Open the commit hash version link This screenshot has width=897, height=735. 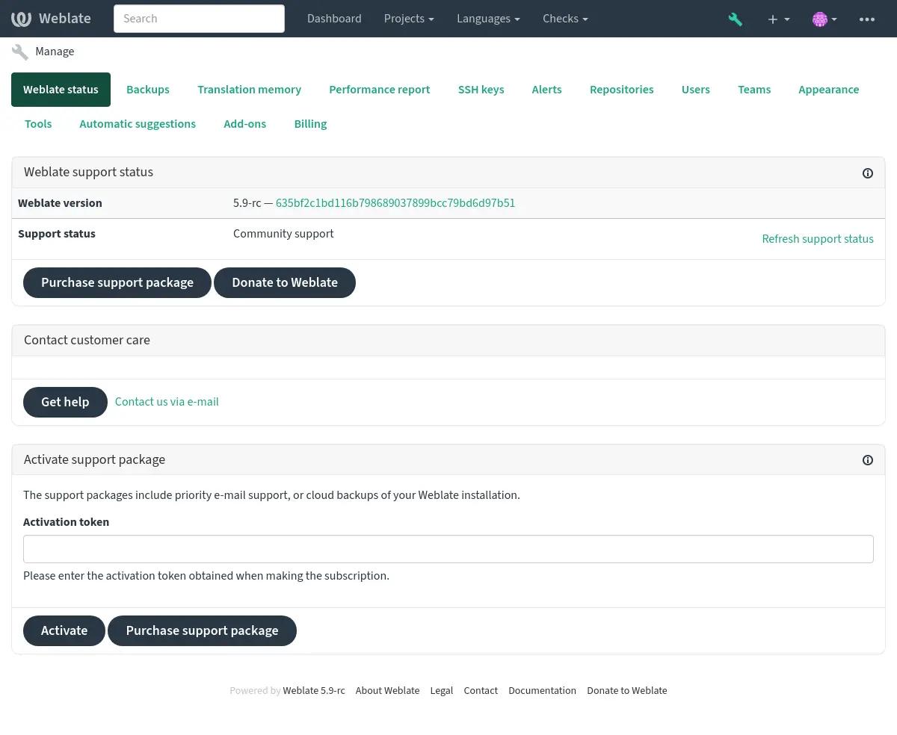pos(395,203)
